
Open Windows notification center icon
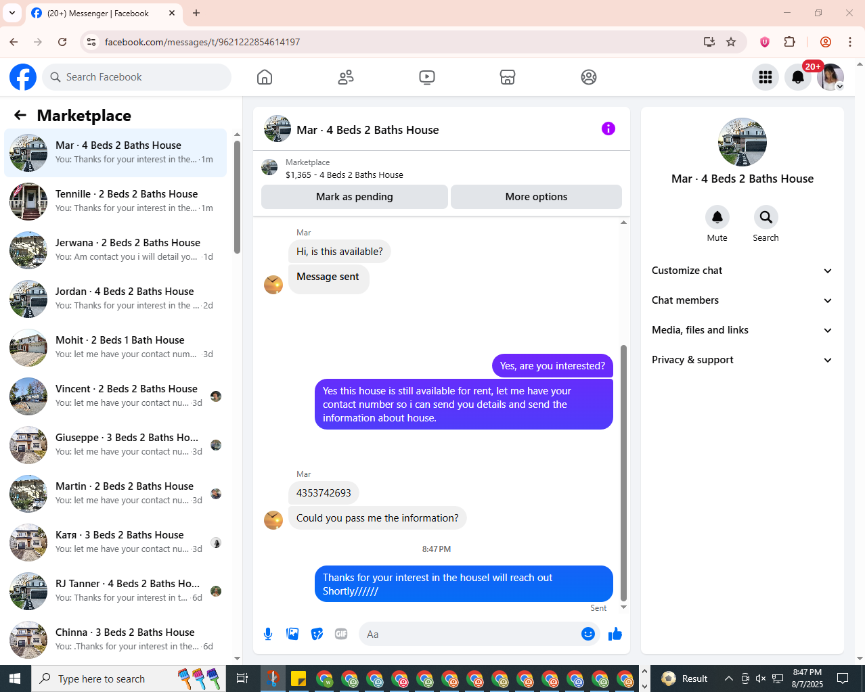click(843, 678)
